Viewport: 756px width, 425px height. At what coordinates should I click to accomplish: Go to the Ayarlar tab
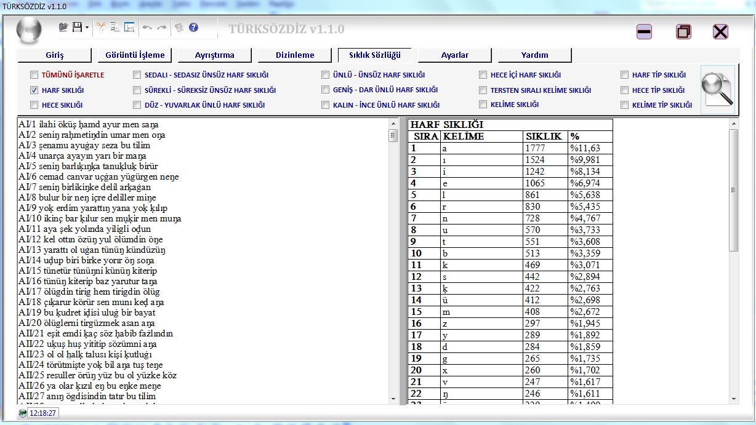(455, 55)
